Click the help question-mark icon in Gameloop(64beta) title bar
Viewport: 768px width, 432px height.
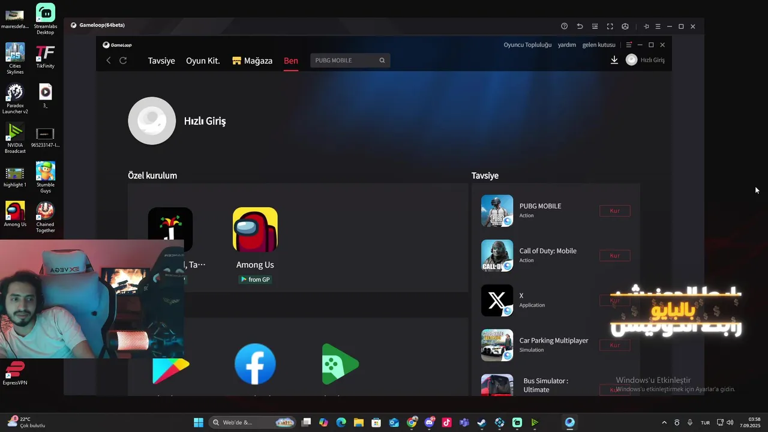(x=564, y=26)
